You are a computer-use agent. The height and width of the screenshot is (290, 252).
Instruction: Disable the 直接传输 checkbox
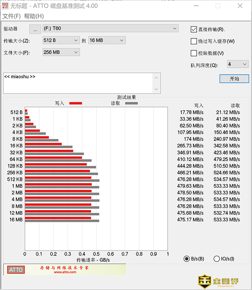click(194, 29)
